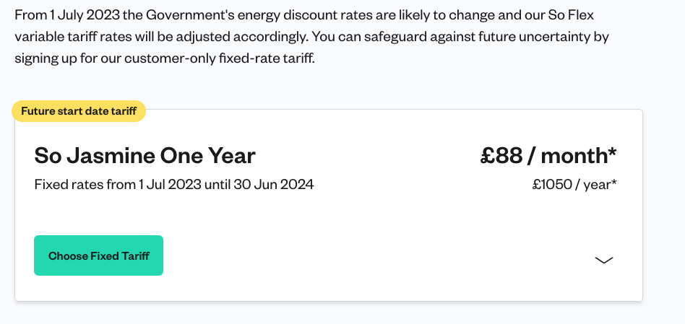Click the asterisk after 'month'
The height and width of the screenshot is (324, 685).
(x=612, y=152)
